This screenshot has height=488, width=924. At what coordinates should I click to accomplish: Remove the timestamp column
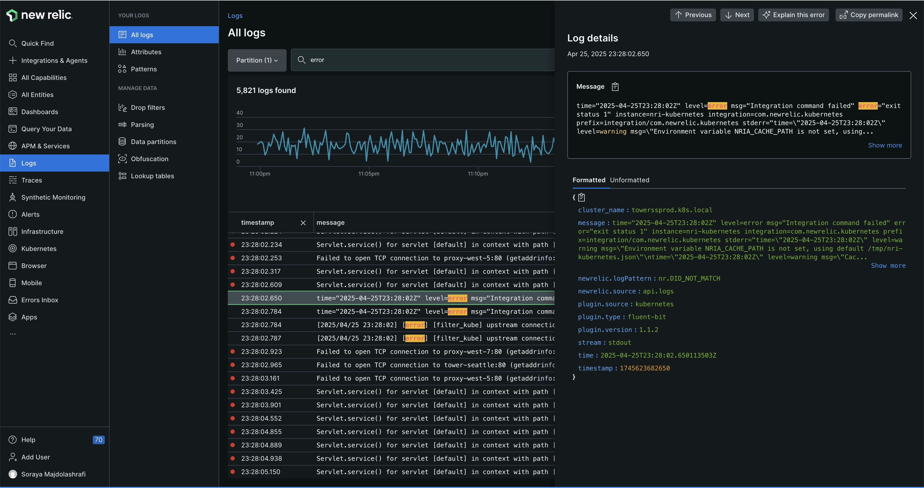tap(303, 223)
